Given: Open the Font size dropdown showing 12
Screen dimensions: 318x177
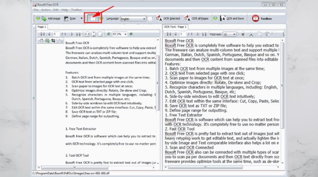Looking at the screenshot, I should tap(229, 34).
